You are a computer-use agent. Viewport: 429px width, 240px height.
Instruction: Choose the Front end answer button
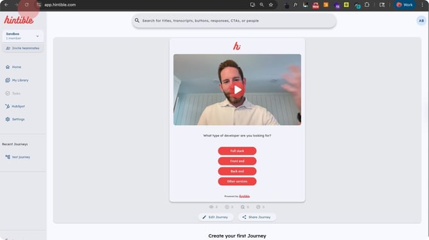tap(237, 161)
